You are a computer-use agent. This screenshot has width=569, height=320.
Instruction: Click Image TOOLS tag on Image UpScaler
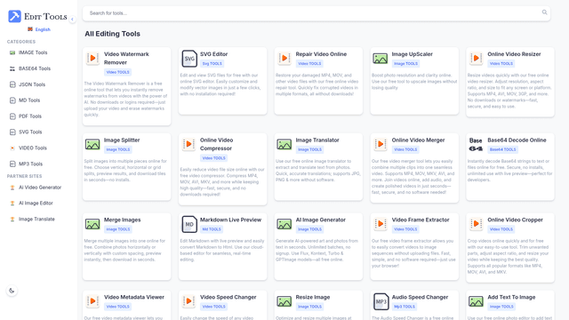click(x=405, y=63)
